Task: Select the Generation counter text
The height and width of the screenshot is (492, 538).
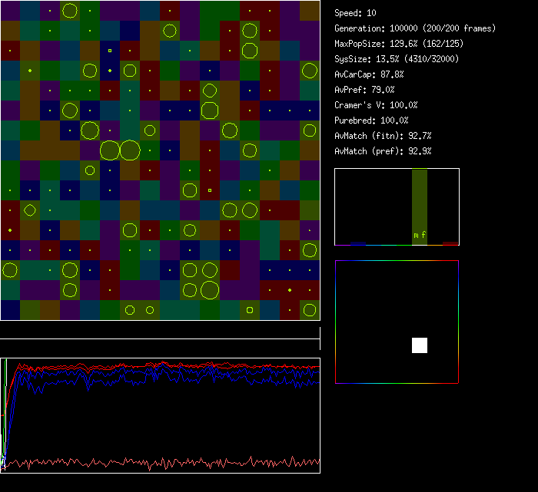Action: [x=415, y=28]
